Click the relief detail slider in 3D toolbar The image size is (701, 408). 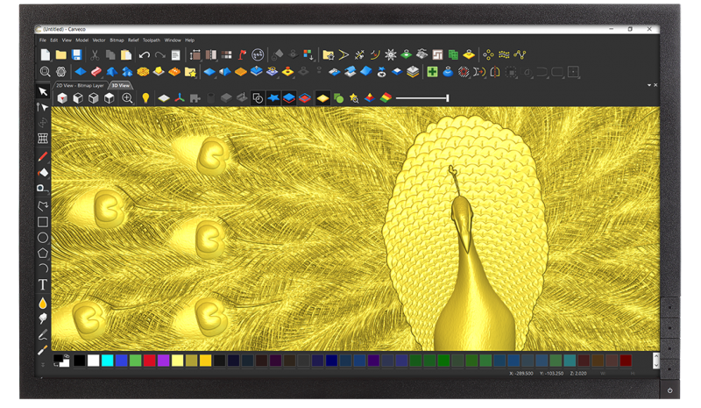422,97
